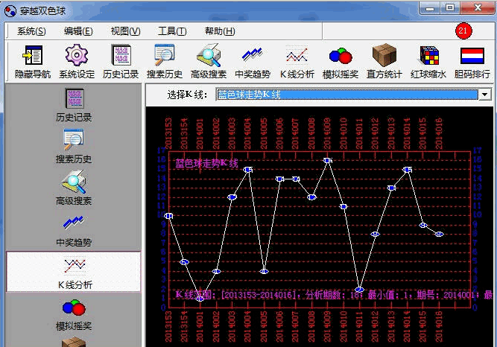This screenshot has width=497, height=347.
Task: Open 系统设定 gear icon in toolbar
Action: coord(77,62)
